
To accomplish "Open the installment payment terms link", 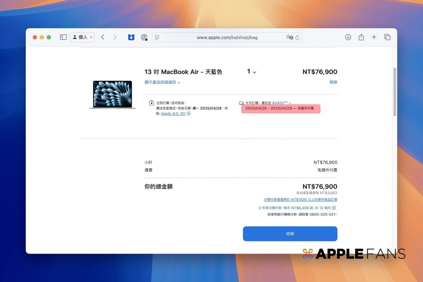I will click(300, 200).
